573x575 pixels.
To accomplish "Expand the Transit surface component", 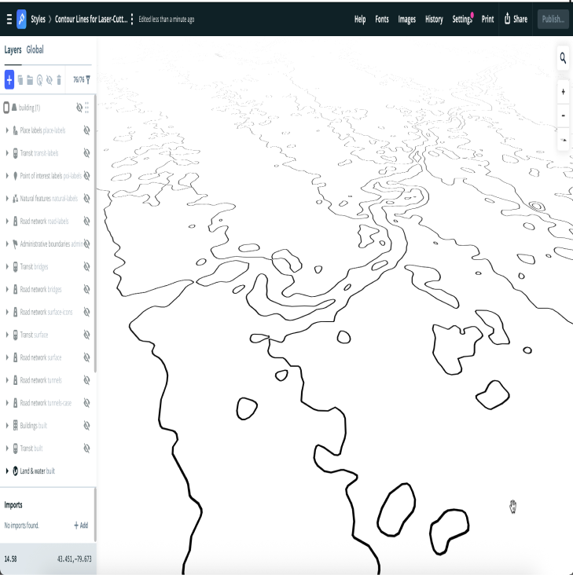I will click(7, 335).
